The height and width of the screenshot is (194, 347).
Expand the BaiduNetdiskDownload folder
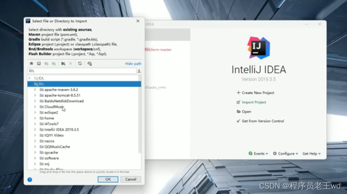35,101
